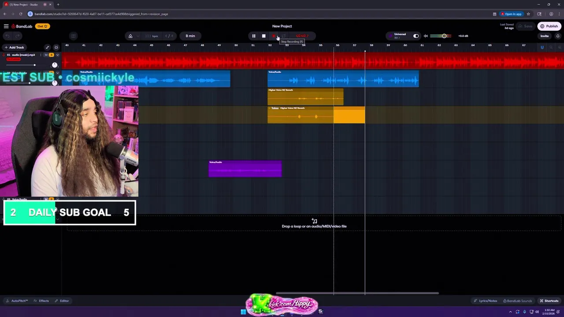This screenshot has width=564, height=317.
Task: Click Open in app in the address bar
Action: click(x=511, y=14)
